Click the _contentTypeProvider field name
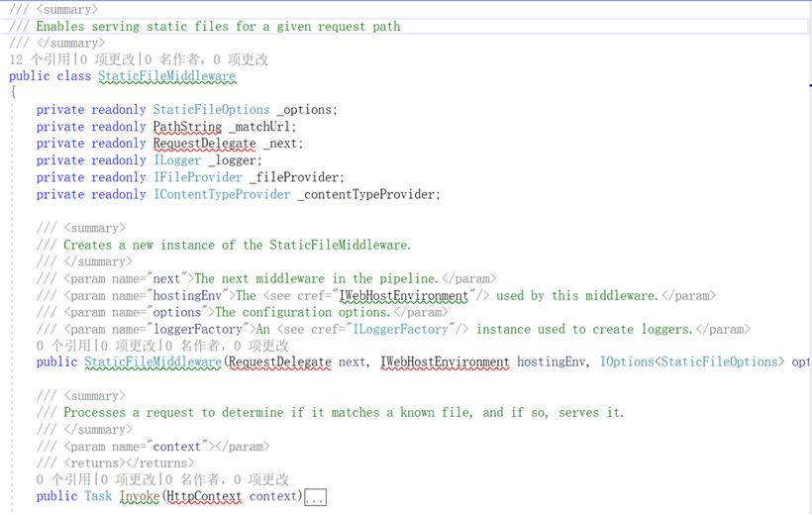The height and width of the screenshot is (515, 812). click(x=366, y=195)
